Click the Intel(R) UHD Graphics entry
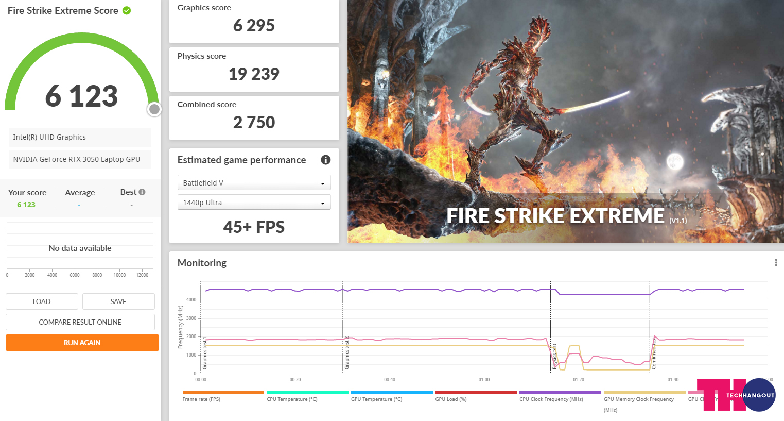This screenshot has width=784, height=421. pyautogui.click(x=80, y=137)
